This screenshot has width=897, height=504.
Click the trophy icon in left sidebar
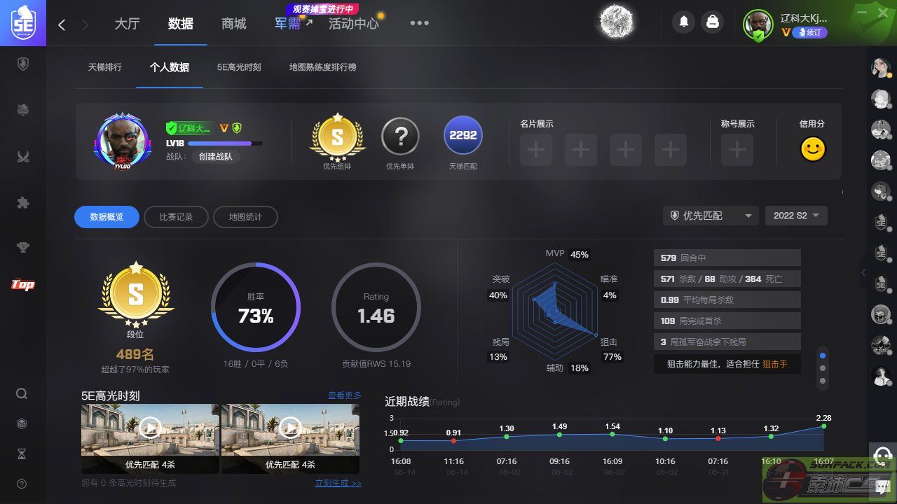click(22, 246)
